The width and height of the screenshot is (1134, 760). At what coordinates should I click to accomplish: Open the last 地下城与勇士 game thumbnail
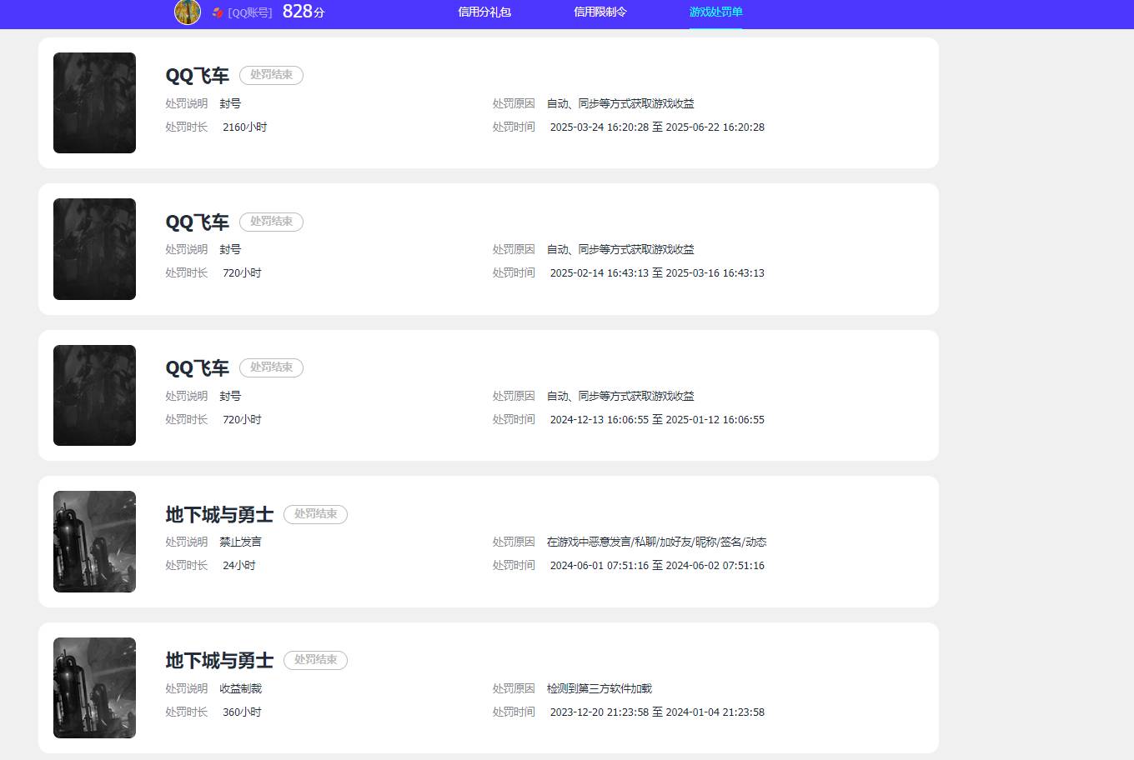(94, 687)
